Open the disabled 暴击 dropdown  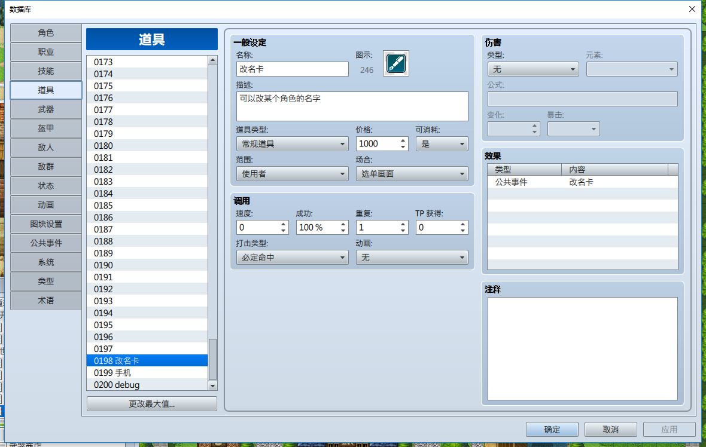coord(573,129)
